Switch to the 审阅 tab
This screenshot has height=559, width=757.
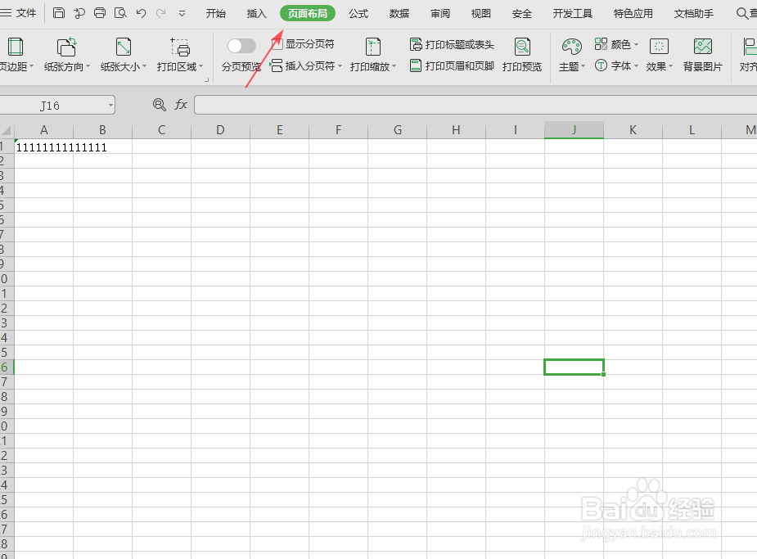(440, 14)
